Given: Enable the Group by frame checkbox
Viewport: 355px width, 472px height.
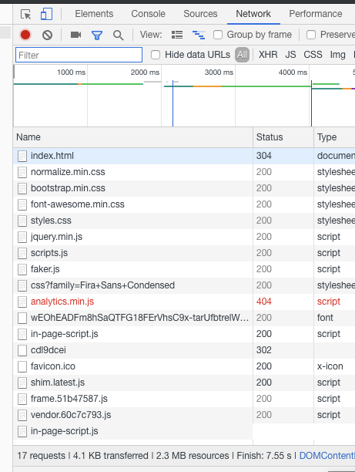Looking at the screenshot, I should (218, 35).
